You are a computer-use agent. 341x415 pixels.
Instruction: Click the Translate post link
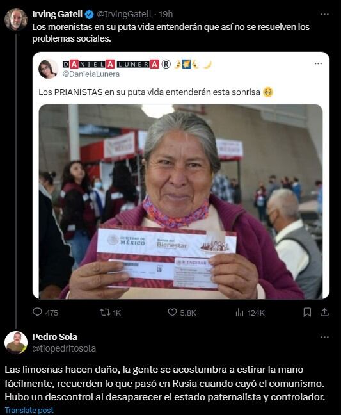pos(29,411)
